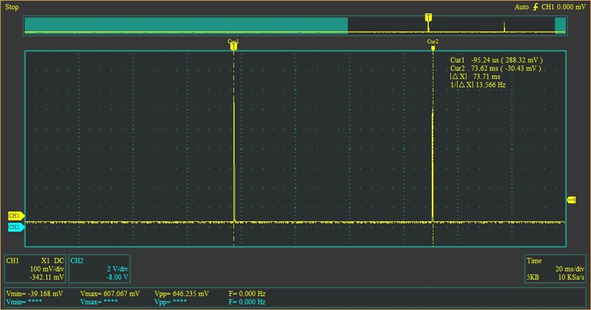This screenshot has height=310, width=591.
Task: Open the Time base settings panel
Action: pyautogui.click(x=555, y=268)
